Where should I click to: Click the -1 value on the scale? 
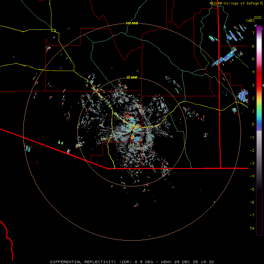(252, 137)
